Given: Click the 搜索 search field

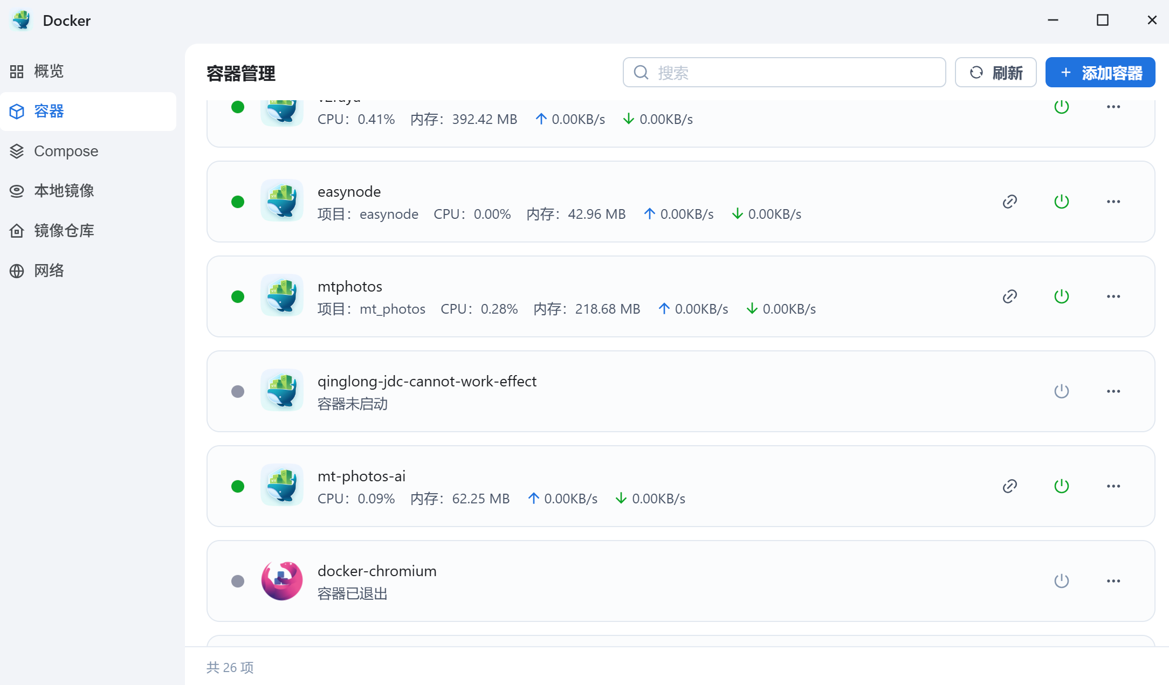Looking at the screenshot, I should [x=784, y=72].
